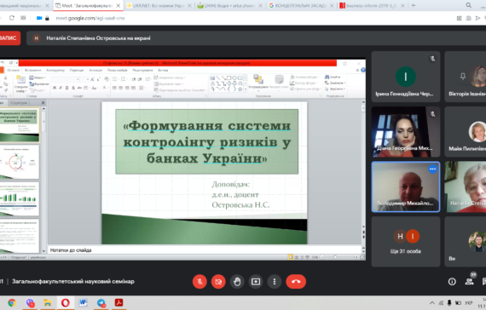Open Meet more options menu

[x=275, y=282]
